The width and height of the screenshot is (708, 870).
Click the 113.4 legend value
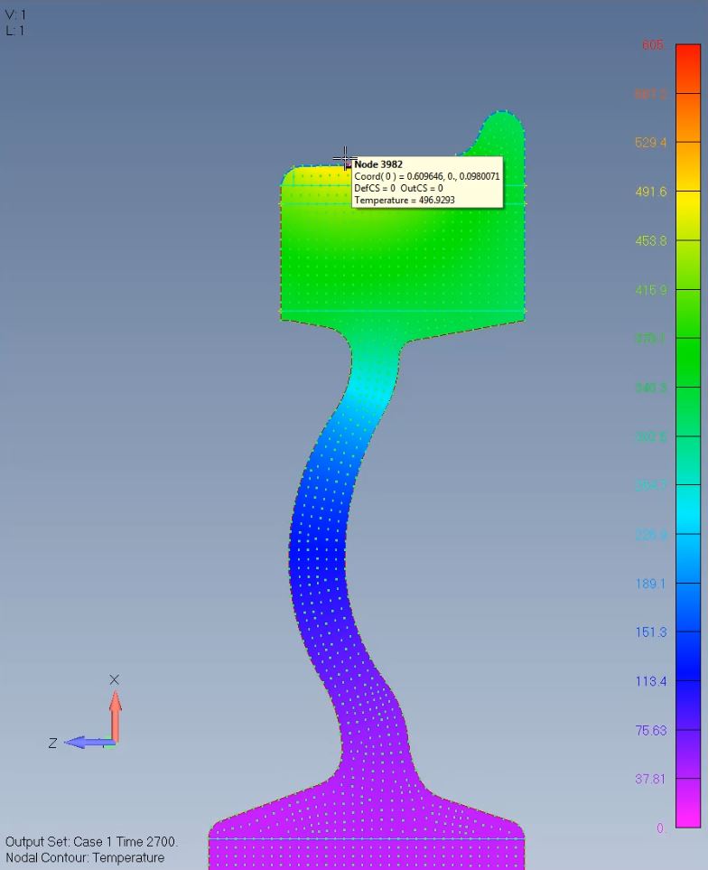coord(650,681)
